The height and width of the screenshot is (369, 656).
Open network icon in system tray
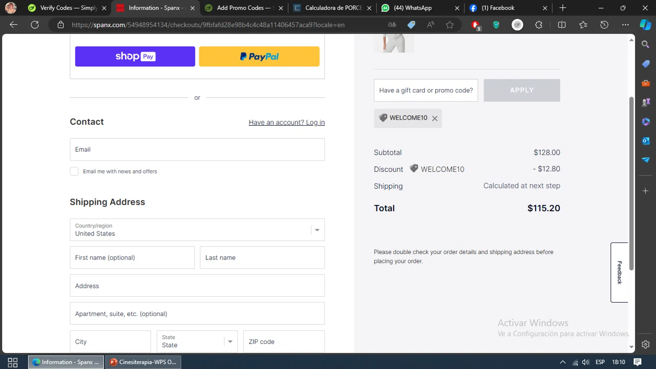pos(575,362)
